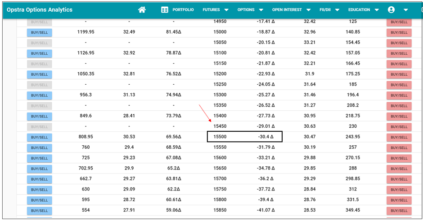The image size is (423, 221).
Task: Click red BUY/SELL in 15500 strike row
Action: tap(399, 137)
